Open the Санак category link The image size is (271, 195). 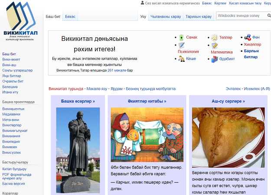pos(192,37)
